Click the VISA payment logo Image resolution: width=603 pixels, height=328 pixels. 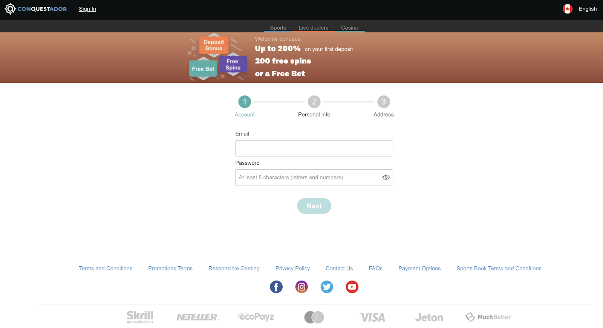tap(372, 317)
